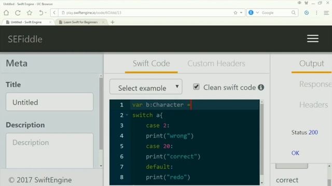332x186 pixels.
Task: Click the OK status text
Action: click(295, 153)
